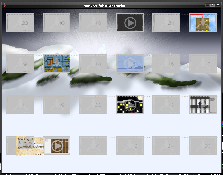Viewport: 223px width, 175px height.
Task: Open calendar door number 9
Action: tap(20, 63)
